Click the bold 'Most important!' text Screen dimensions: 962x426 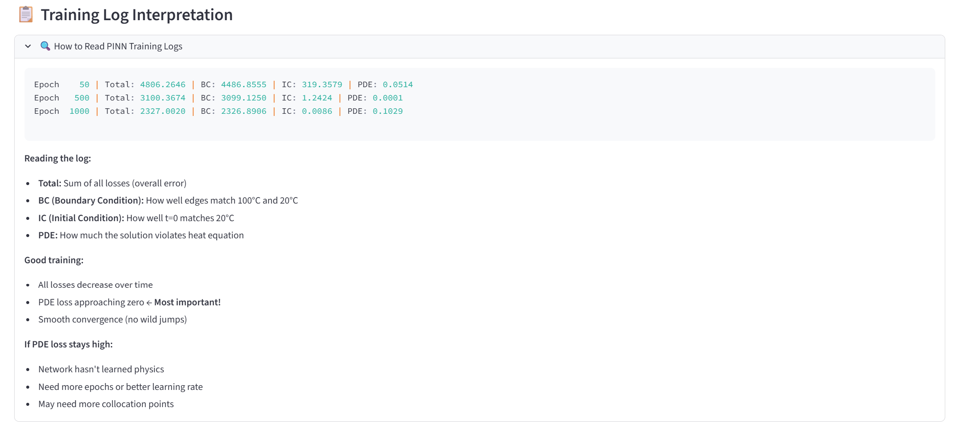click(x=187, y=302)
